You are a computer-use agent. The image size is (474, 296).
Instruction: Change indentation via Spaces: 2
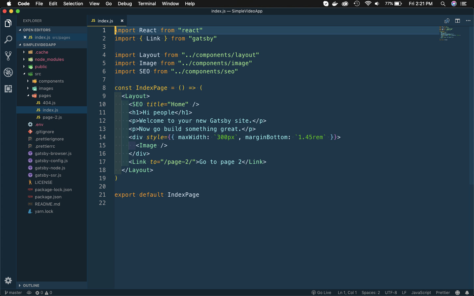pyautogui.click(x=371, y=293)
